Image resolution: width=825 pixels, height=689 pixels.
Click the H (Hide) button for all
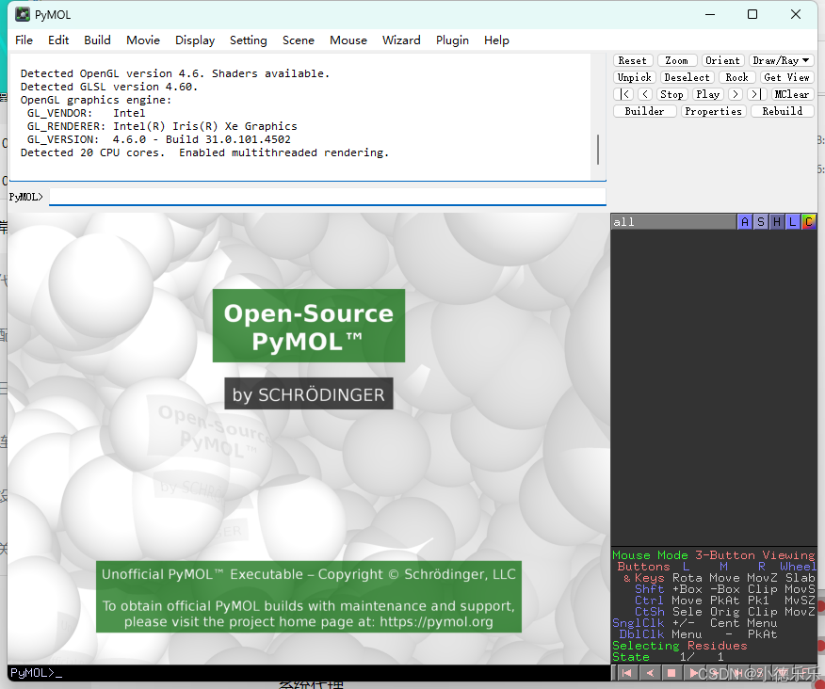(x=777, y=222)
